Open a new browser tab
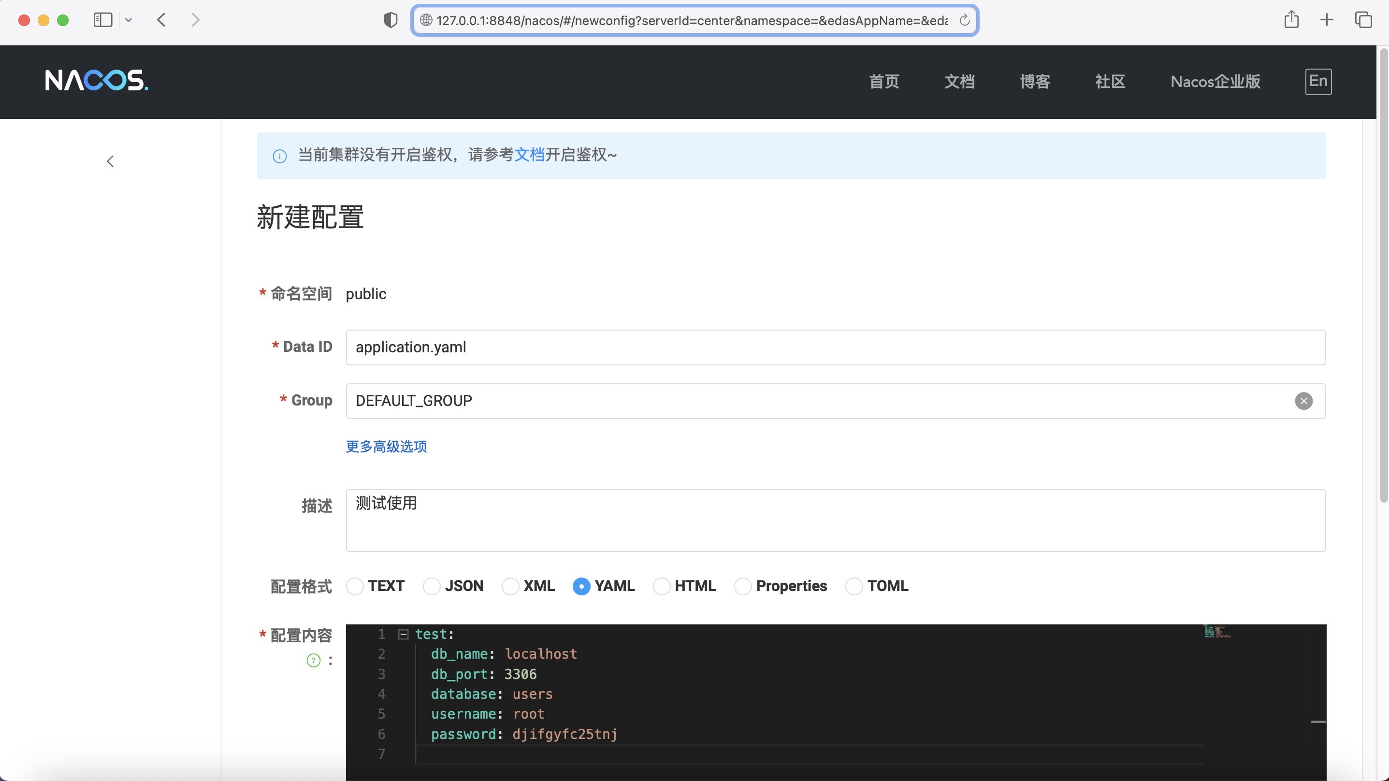1389x781 pixels. (1327, 20)
